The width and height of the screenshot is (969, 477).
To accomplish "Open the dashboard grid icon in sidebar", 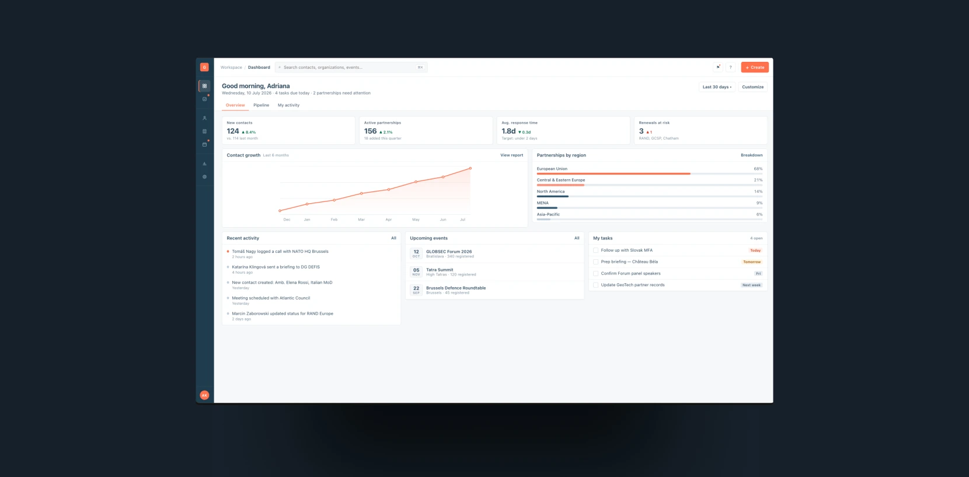I will pos(204,86).
